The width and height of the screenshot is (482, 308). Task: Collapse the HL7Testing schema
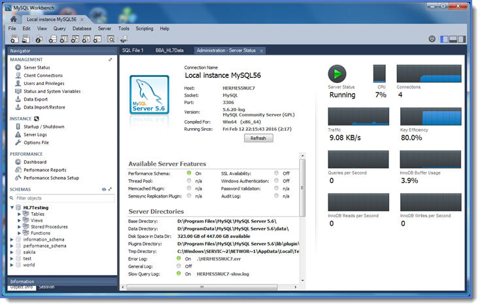click(x=12, y=207)
